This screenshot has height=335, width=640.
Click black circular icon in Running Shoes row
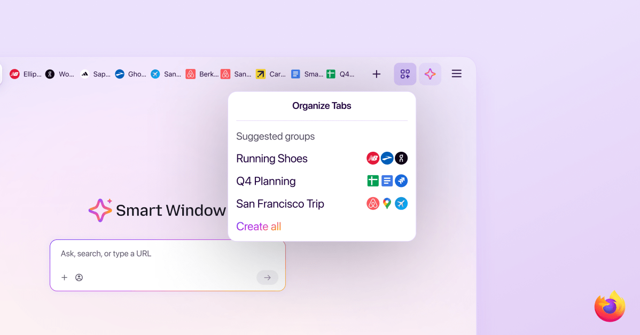(401, 158)
